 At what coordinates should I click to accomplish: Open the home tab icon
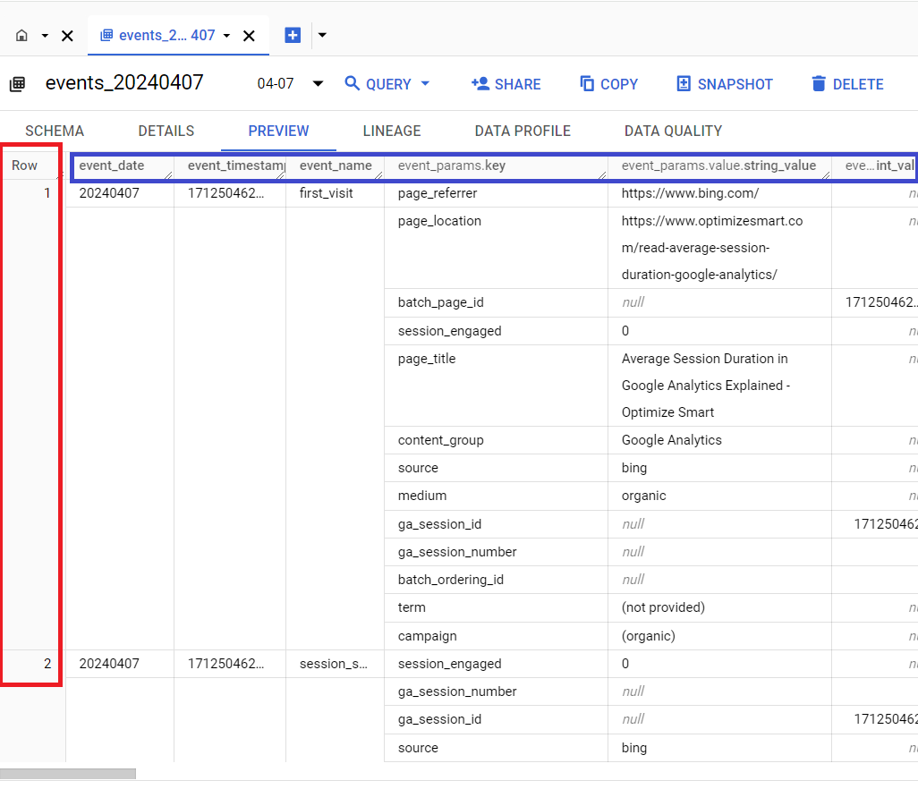[x=21, y=36]
